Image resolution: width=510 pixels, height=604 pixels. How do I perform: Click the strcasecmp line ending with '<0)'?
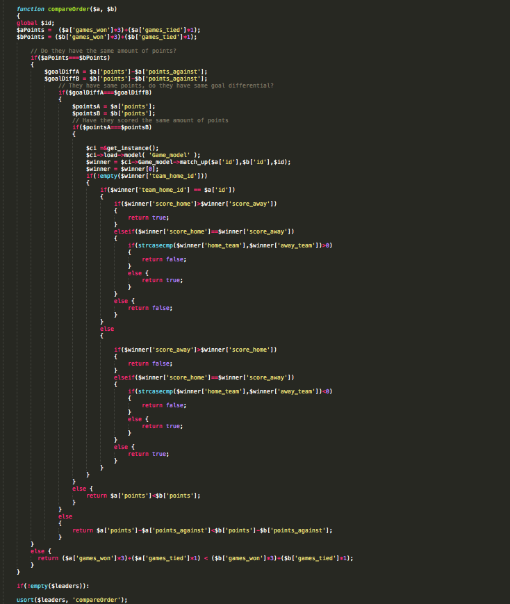pos(230,391)
